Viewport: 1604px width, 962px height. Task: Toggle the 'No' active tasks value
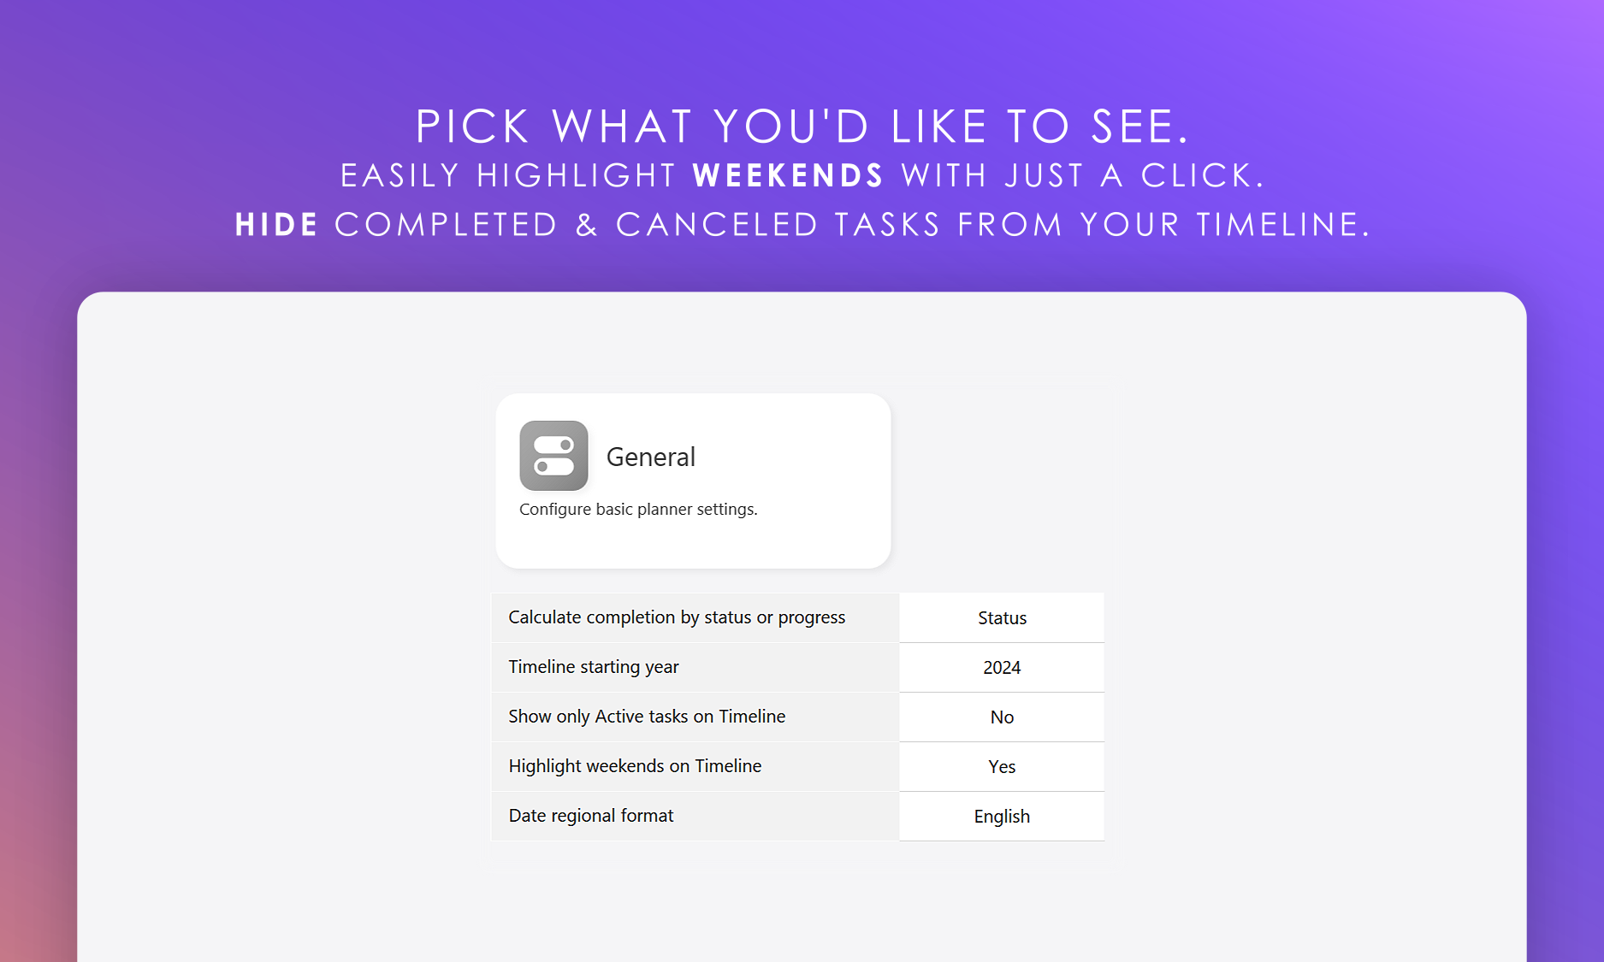[1002, 717]
